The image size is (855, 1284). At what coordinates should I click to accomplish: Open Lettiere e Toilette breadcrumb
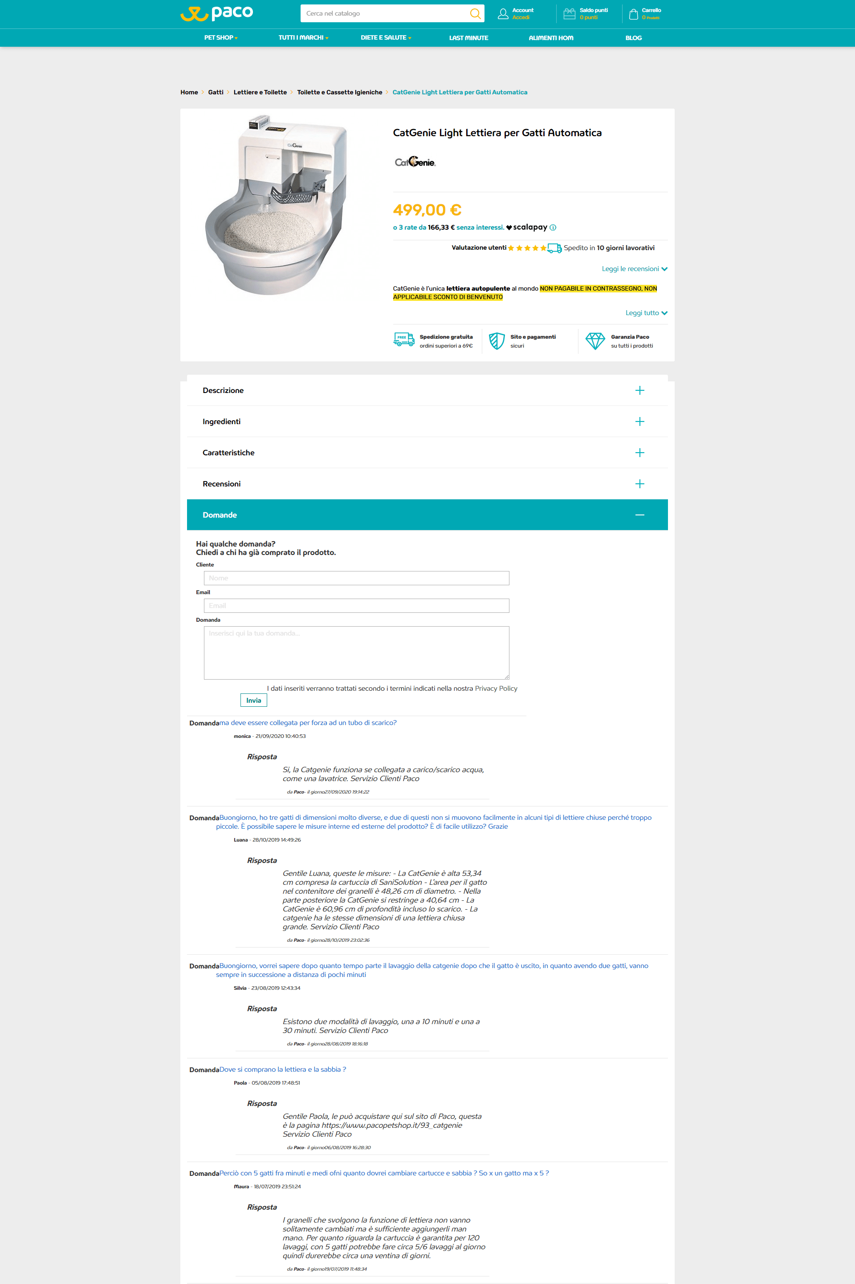pos(260,92)
